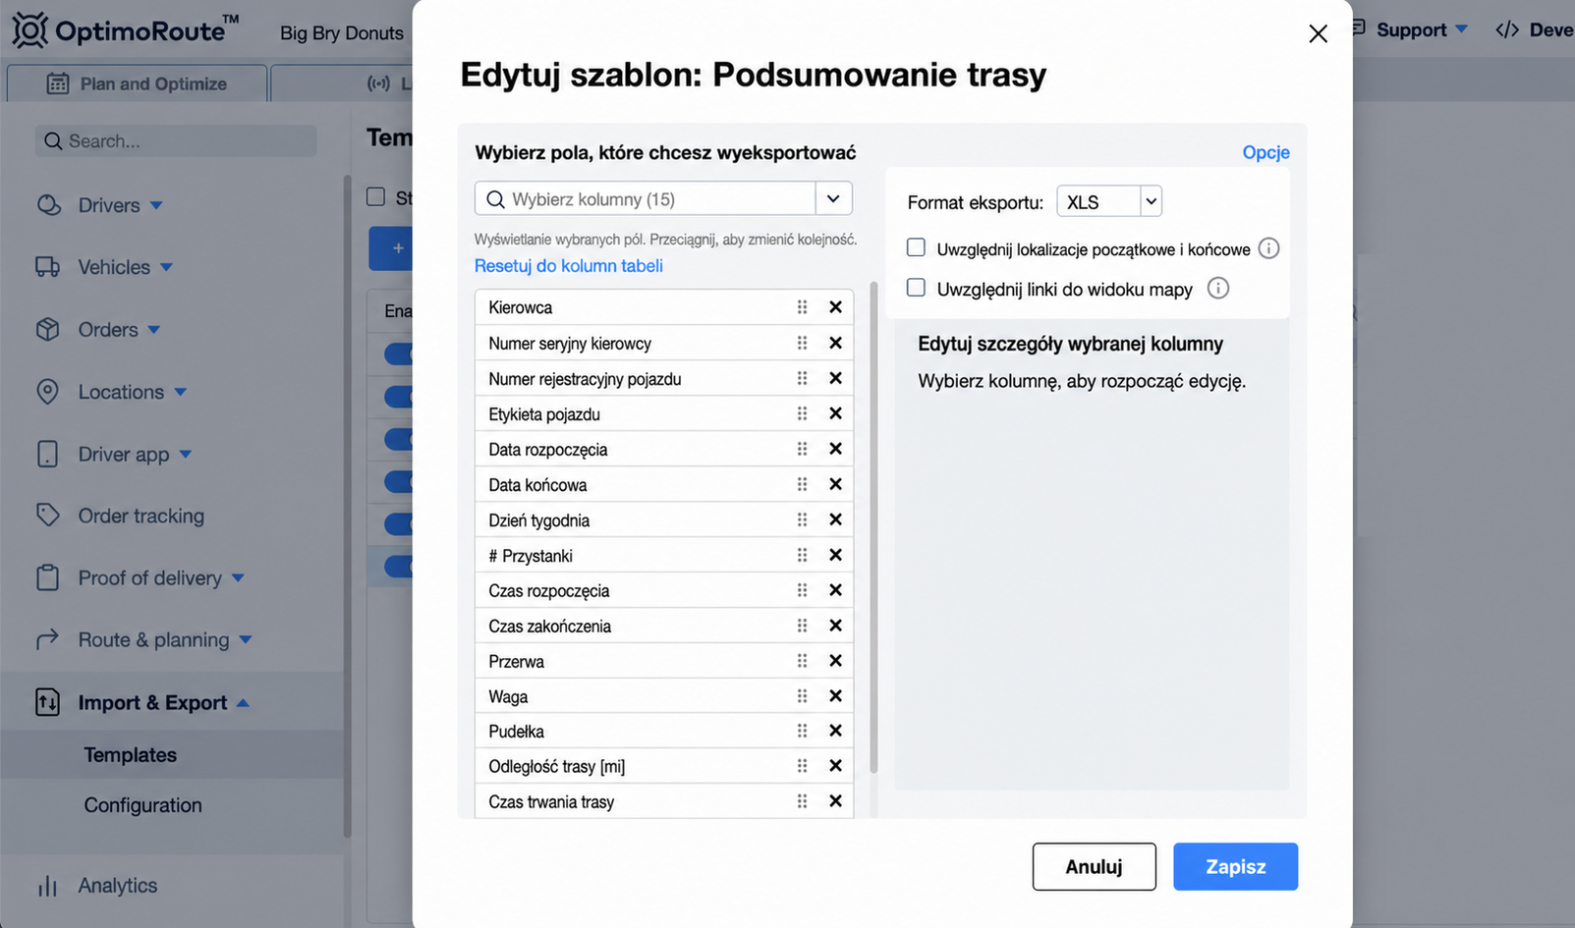The height and width of the screenshot is (928, 1575).
Task: Open the Format eksportu XLS dropdown
Action: 1109,201
